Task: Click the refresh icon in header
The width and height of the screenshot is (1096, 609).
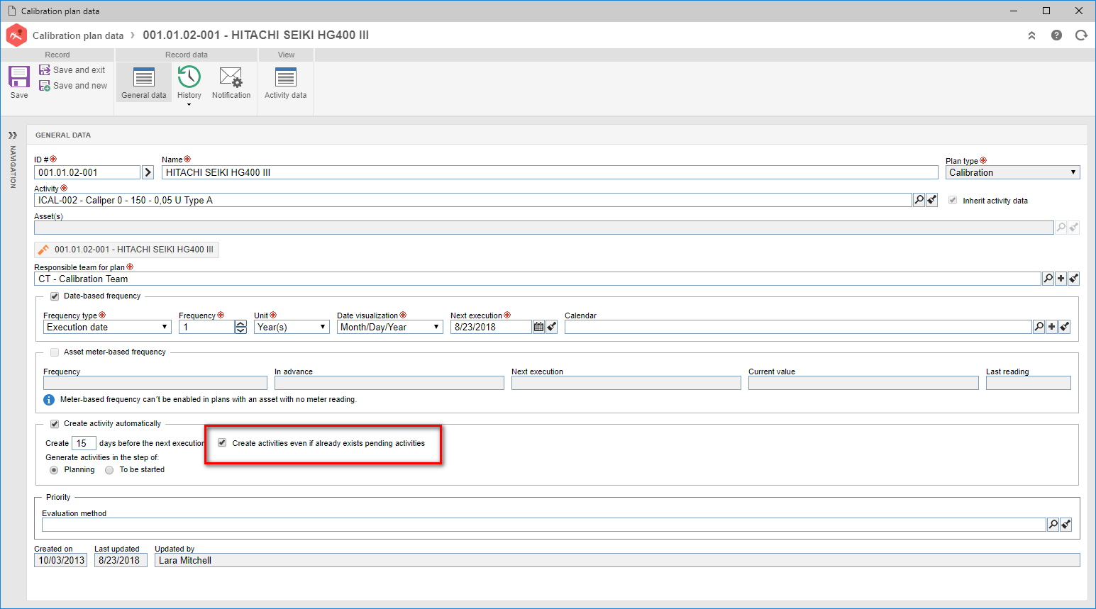Action: click(x=1081, y=35)
